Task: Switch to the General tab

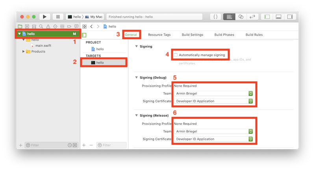Action: 131,35
